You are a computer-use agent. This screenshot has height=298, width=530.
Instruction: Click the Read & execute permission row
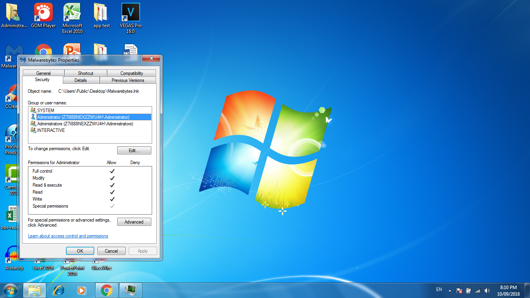90,185
